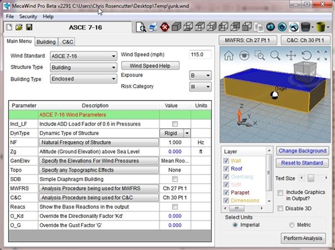Click the Wind Speed Help button

tap(150, 66)
